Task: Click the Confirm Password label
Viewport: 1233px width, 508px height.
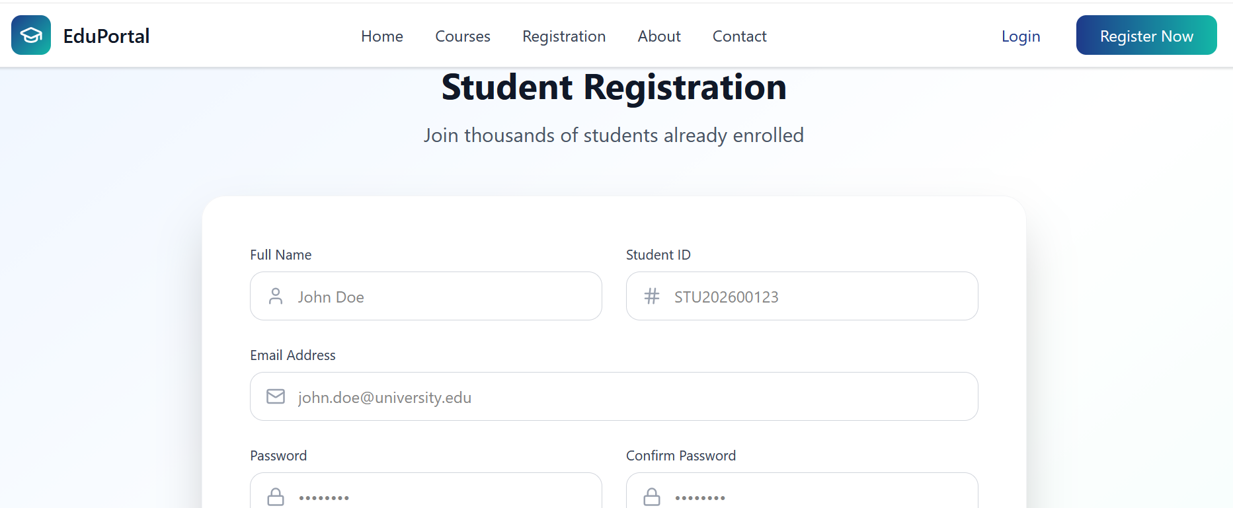Action: [x=681, y=456]
